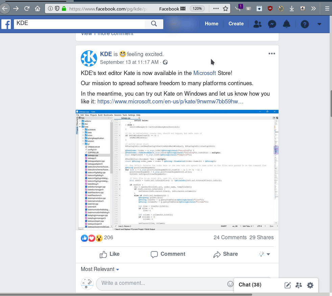Click the Comment button on the post
Screen dimensions: 332x296
click(168, 254)
